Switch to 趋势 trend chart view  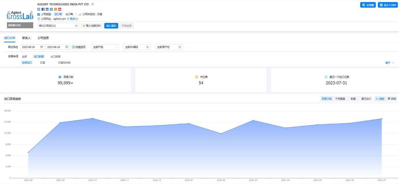point(380,99)
